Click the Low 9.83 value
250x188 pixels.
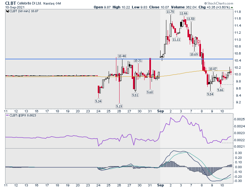(x=139, y=7)
